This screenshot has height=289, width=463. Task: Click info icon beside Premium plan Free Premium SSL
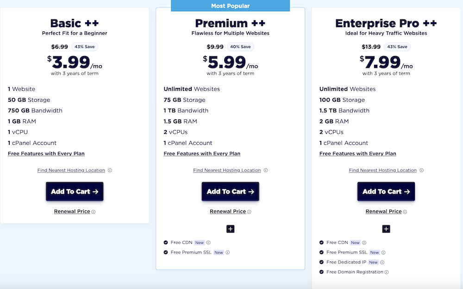click(228, 252)
